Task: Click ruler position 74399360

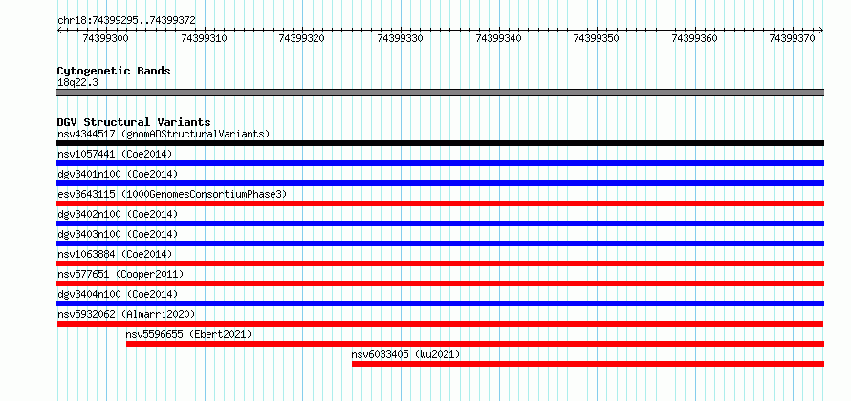Action: click(x=694, y=38)
